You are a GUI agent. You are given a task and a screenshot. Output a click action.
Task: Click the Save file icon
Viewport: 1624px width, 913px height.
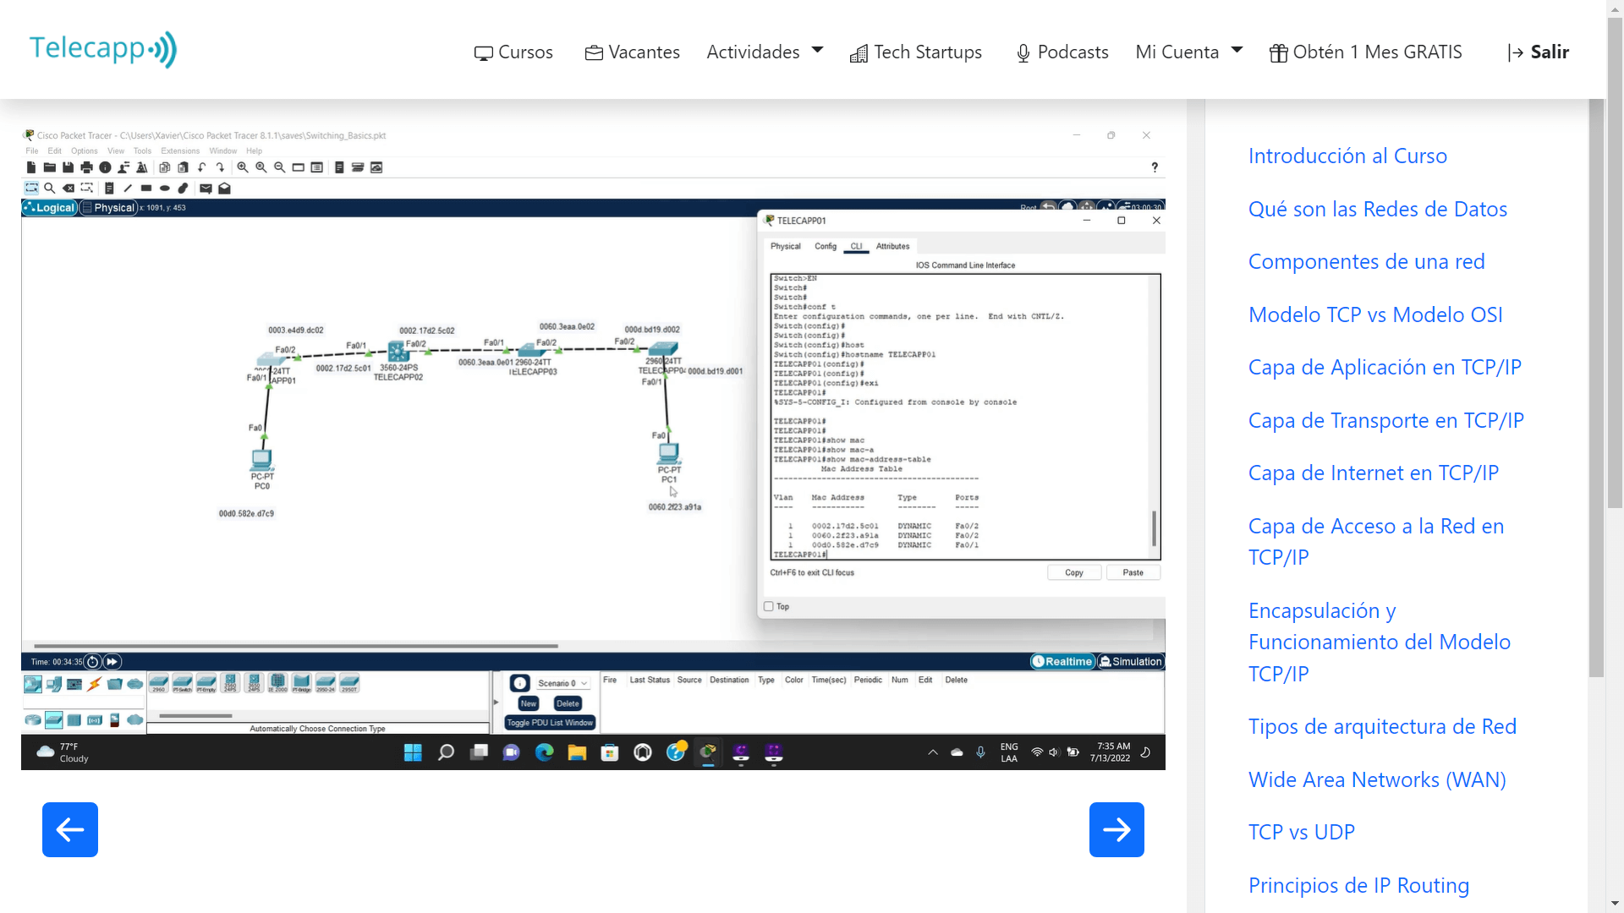[x=68, y=167]
